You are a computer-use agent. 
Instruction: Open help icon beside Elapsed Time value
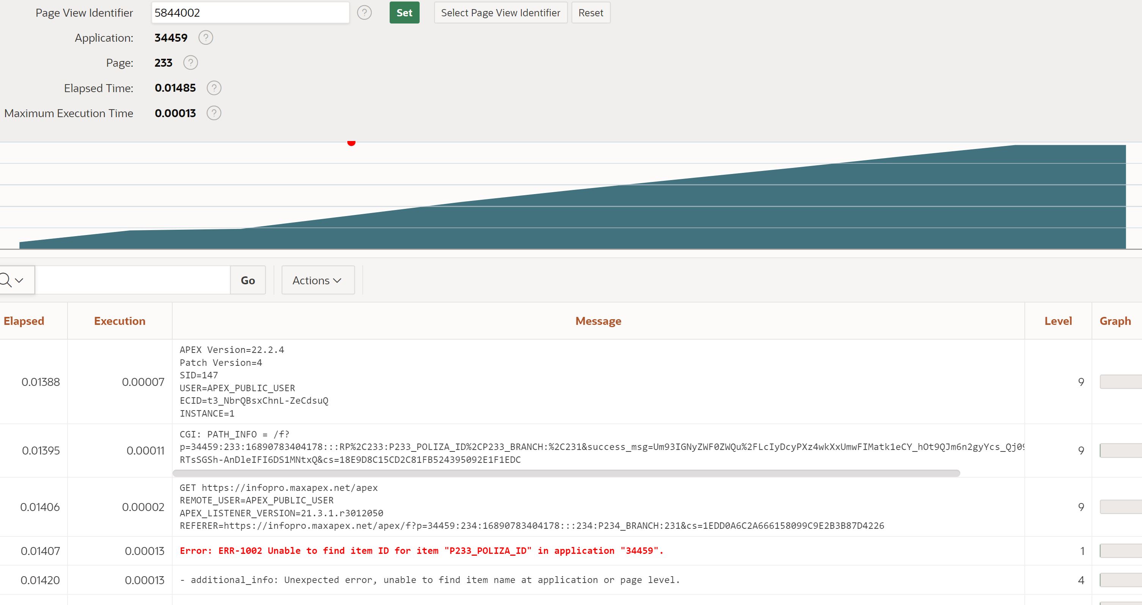click(214, 88)
